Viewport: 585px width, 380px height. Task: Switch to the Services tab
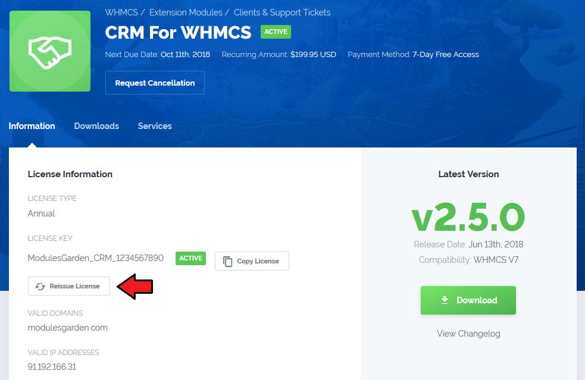click(x=155, y=126)
